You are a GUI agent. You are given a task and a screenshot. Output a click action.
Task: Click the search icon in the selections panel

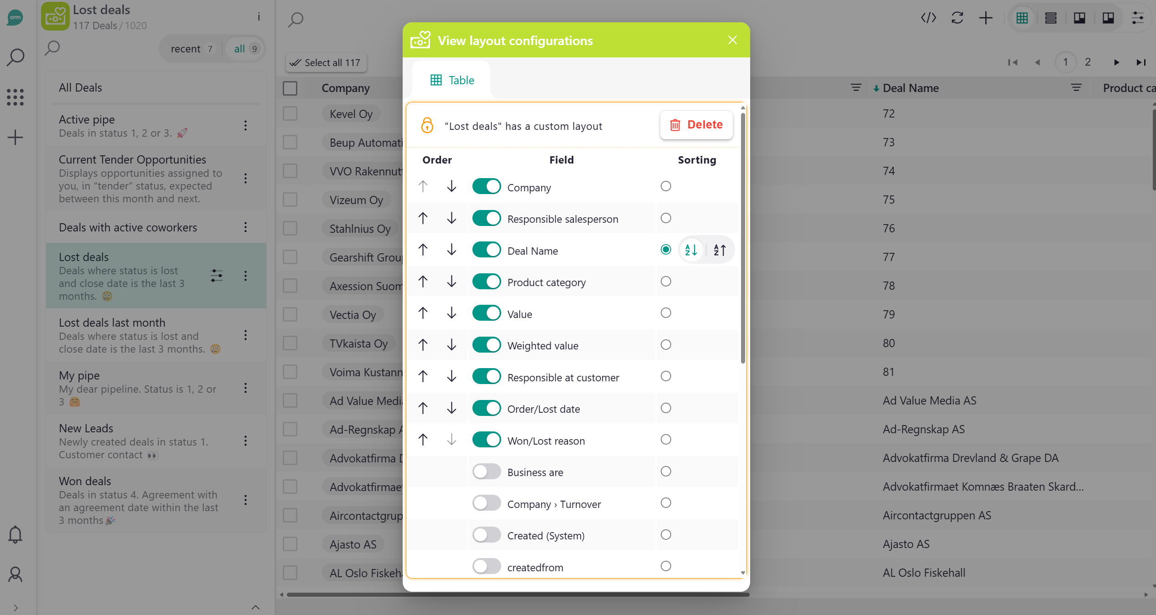click(52, 47)
